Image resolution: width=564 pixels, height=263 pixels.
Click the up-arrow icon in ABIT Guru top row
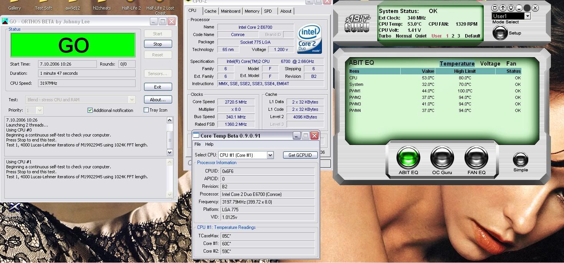pyautogui.click(x=503, y=8)
